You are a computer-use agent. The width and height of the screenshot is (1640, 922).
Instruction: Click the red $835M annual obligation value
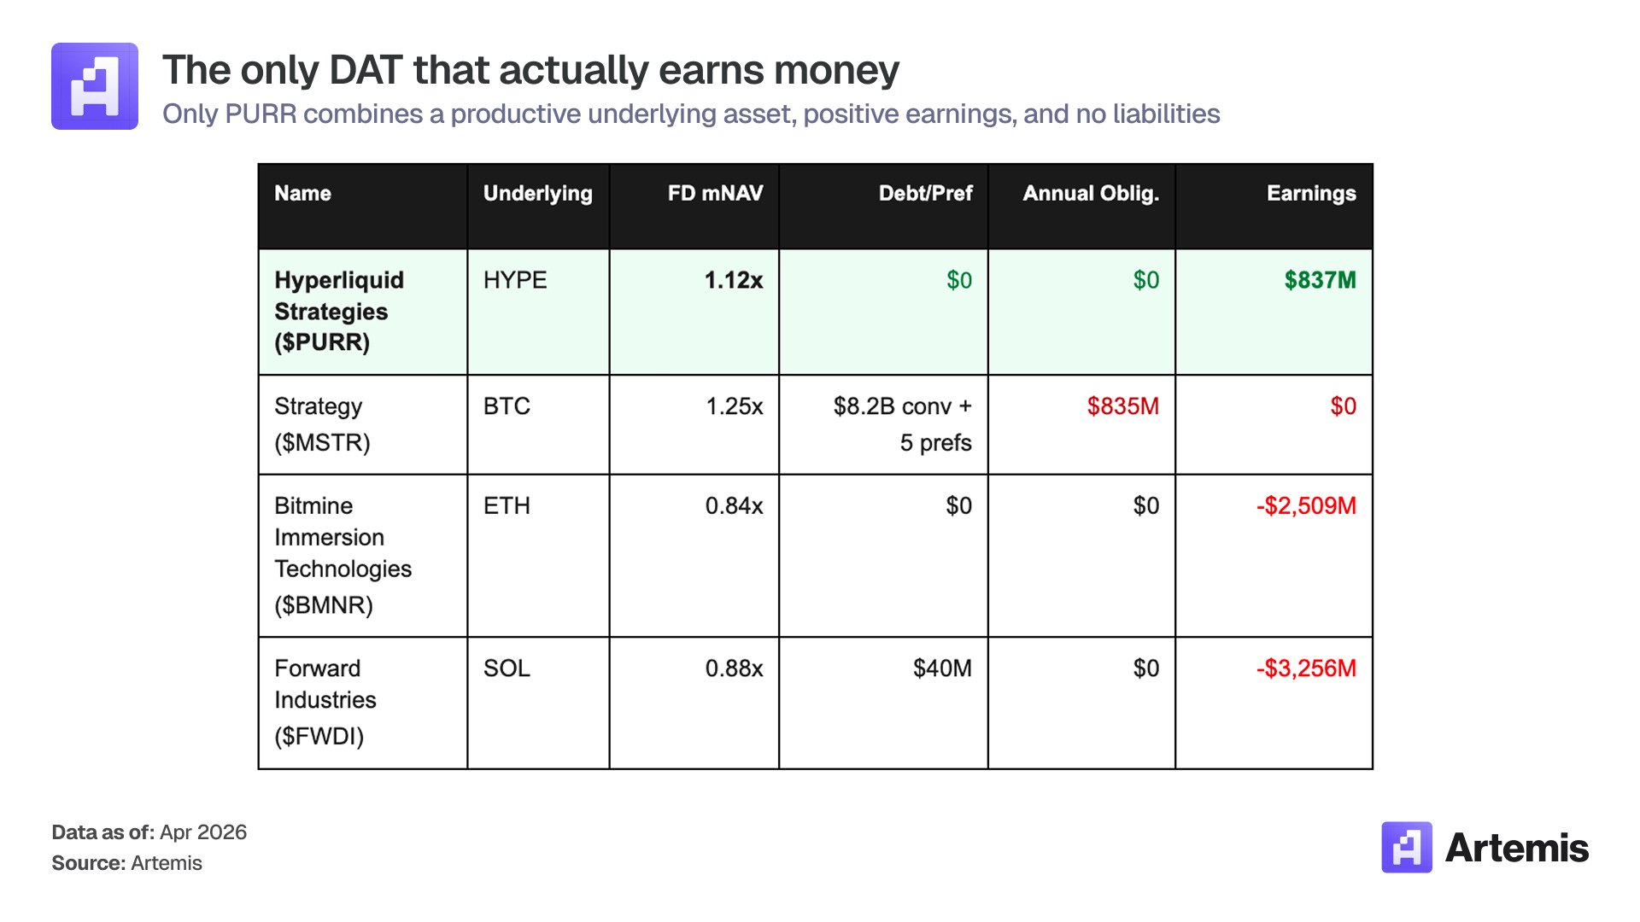[1122, 406]
